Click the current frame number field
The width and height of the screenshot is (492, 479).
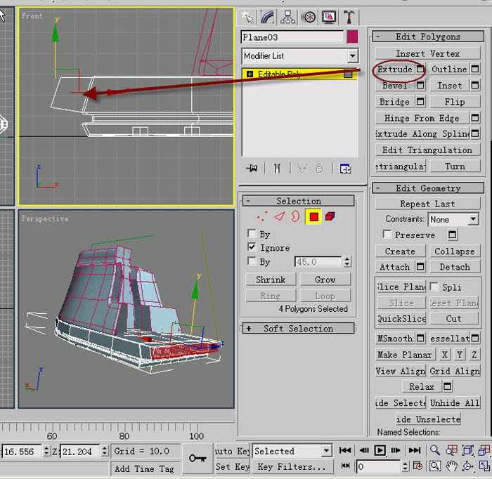click(x=378, y=466)
